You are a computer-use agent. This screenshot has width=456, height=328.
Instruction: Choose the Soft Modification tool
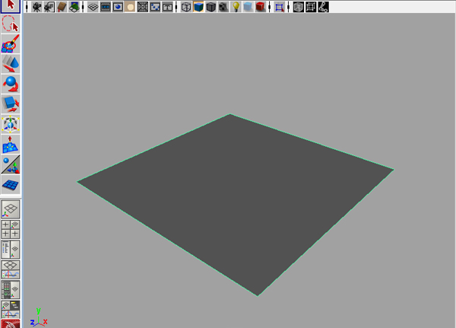pyautogui.click(x=11, y=145)
